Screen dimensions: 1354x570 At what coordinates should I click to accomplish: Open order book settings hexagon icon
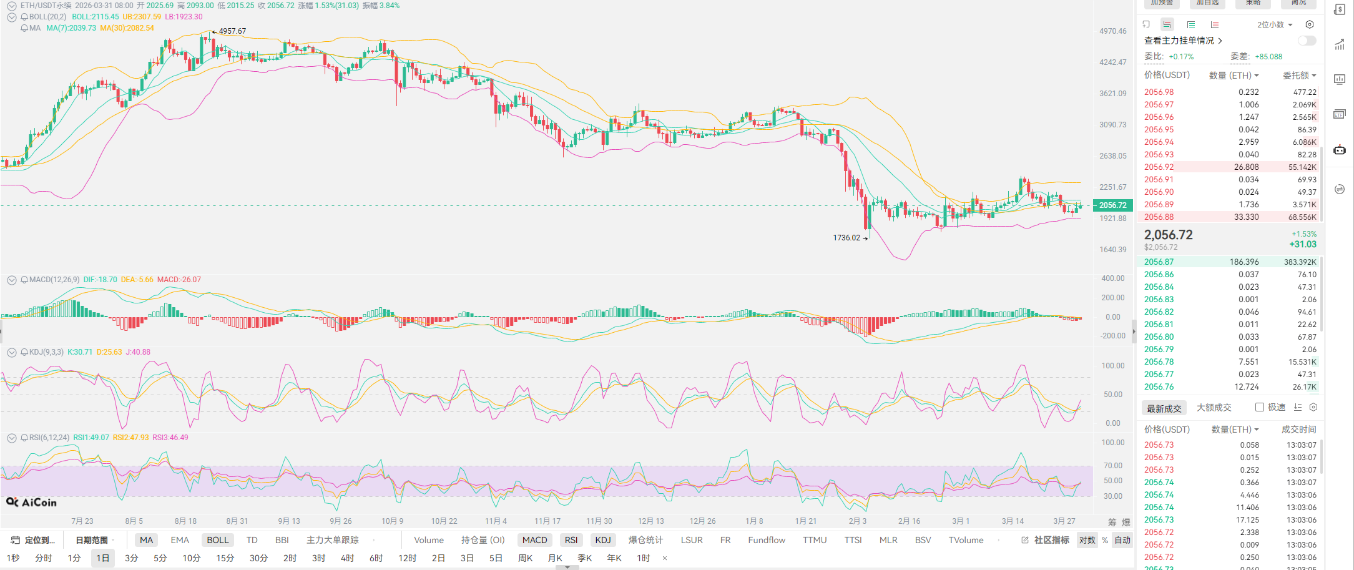[1310, 24]
